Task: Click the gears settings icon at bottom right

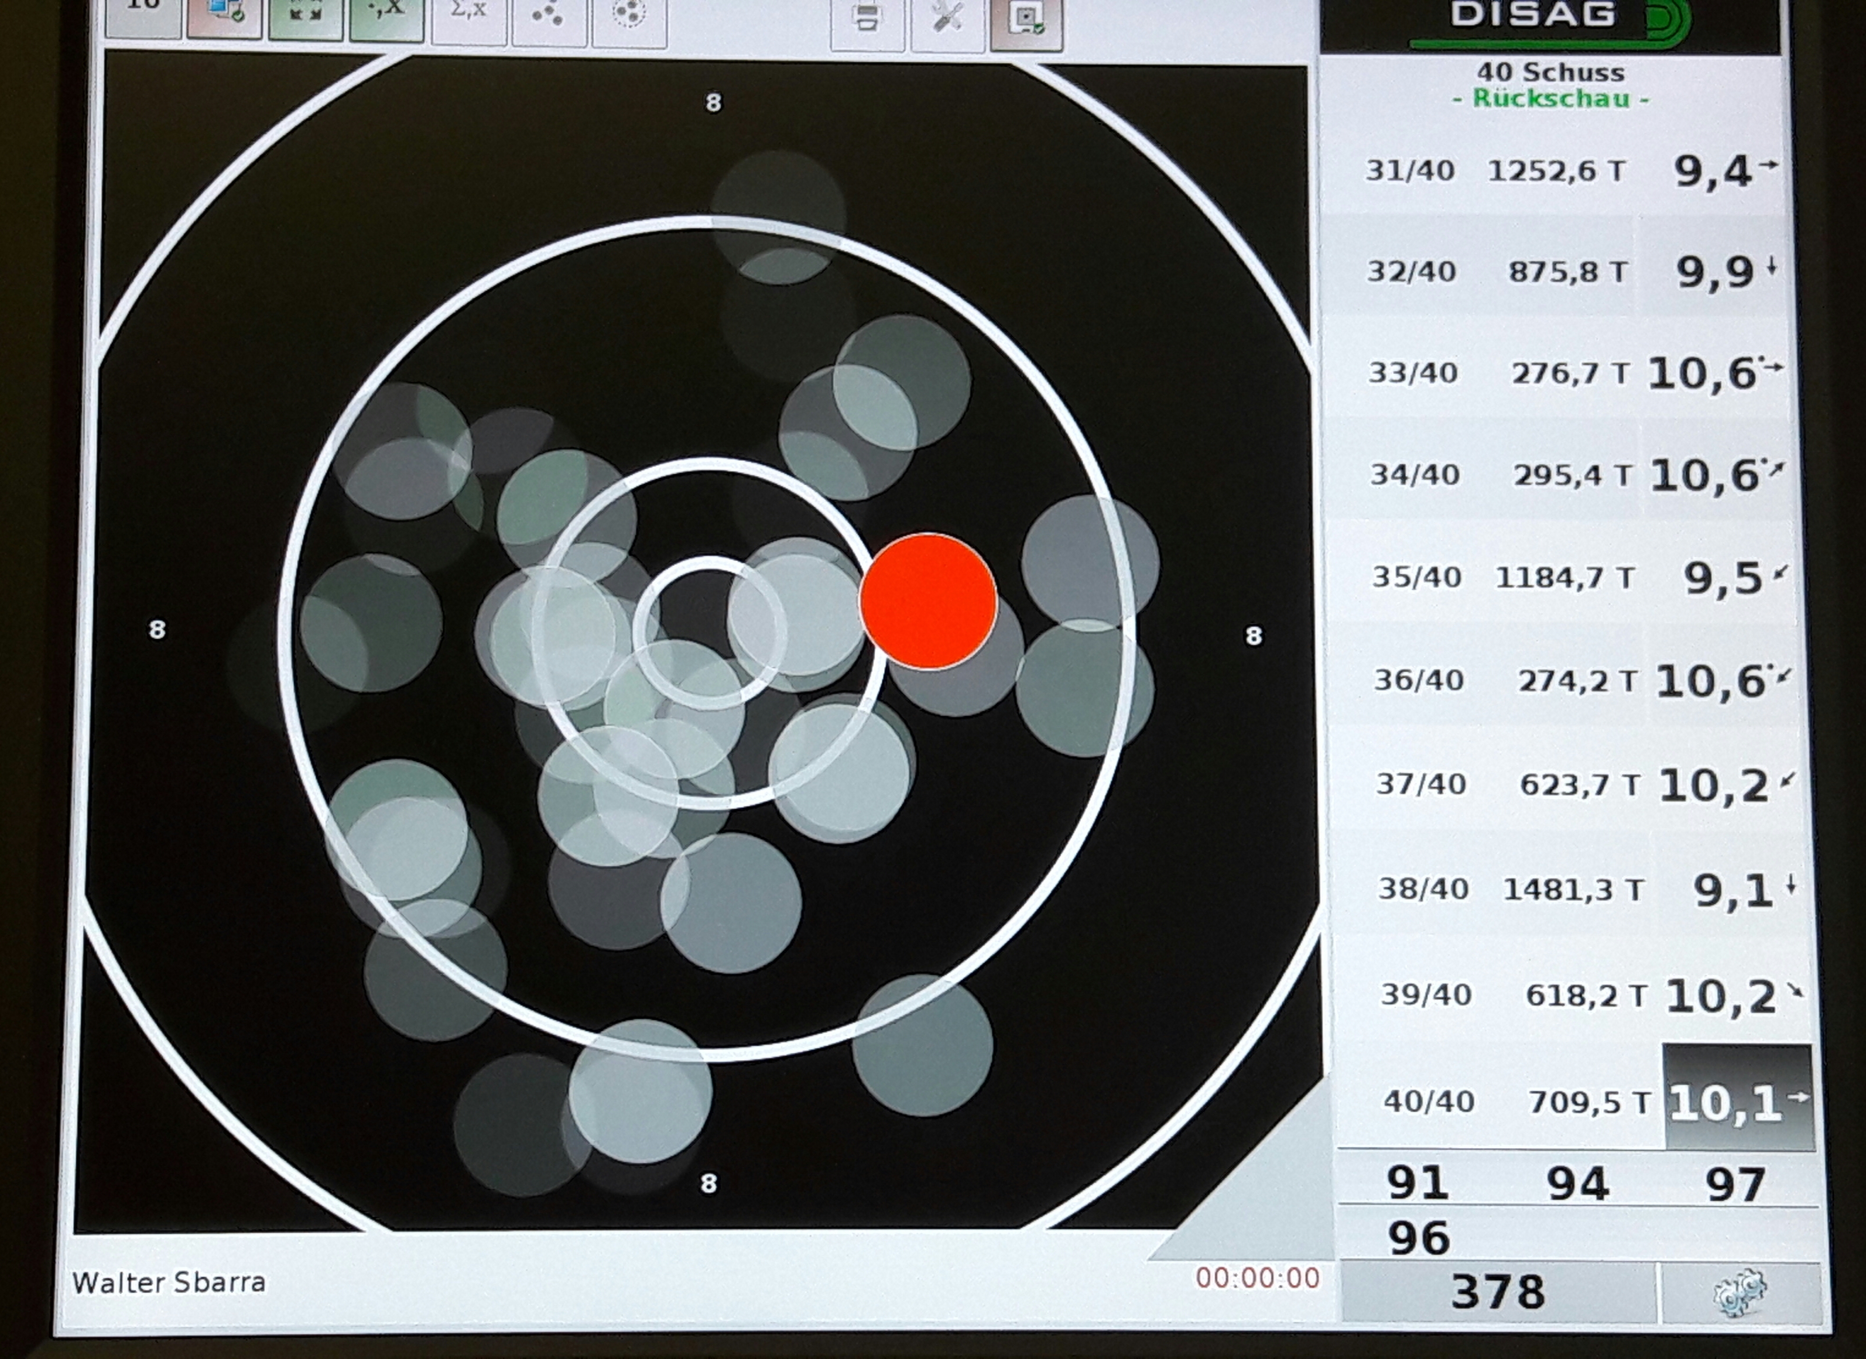Action: point(1740,1292)
